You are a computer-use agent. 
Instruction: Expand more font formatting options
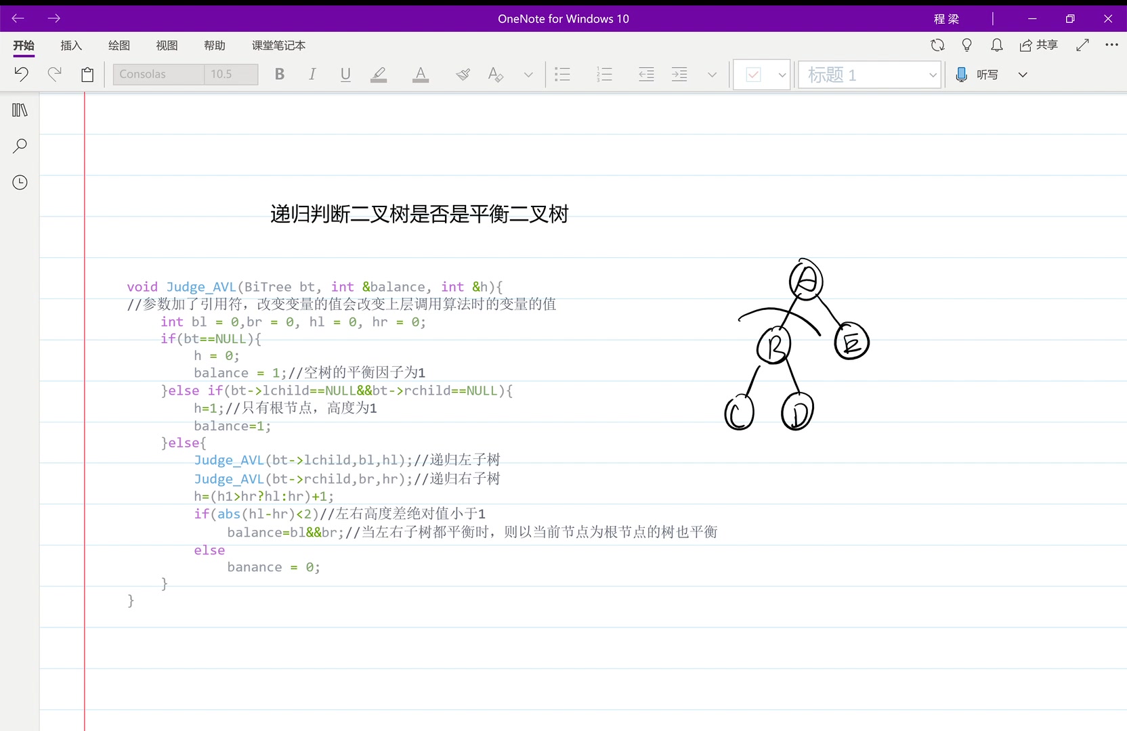pos(528,74)
